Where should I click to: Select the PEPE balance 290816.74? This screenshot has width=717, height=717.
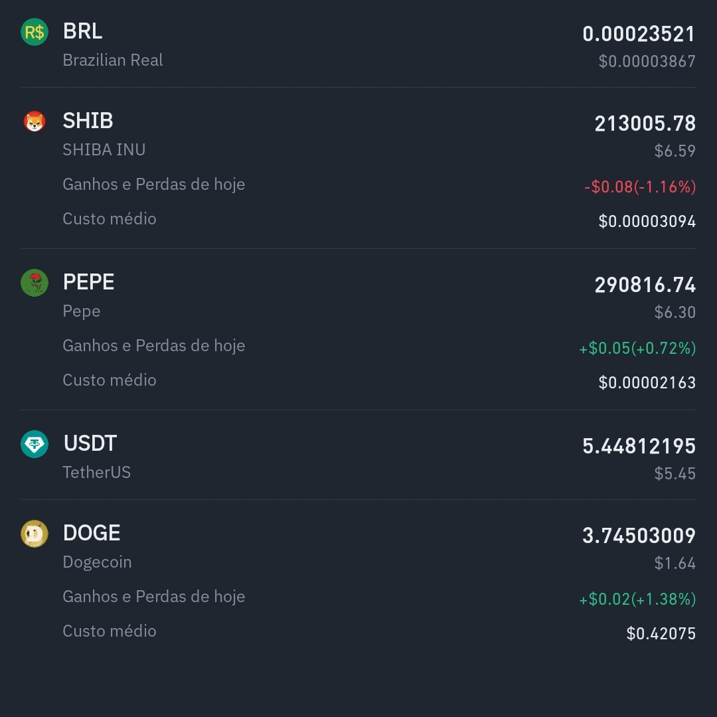tap(645, 285)
